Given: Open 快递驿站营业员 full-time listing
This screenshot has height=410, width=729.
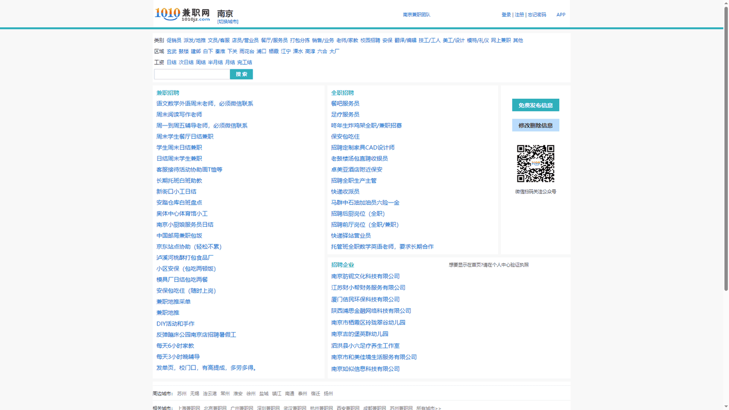Looking at the screenshot, I should pos(351,236).
